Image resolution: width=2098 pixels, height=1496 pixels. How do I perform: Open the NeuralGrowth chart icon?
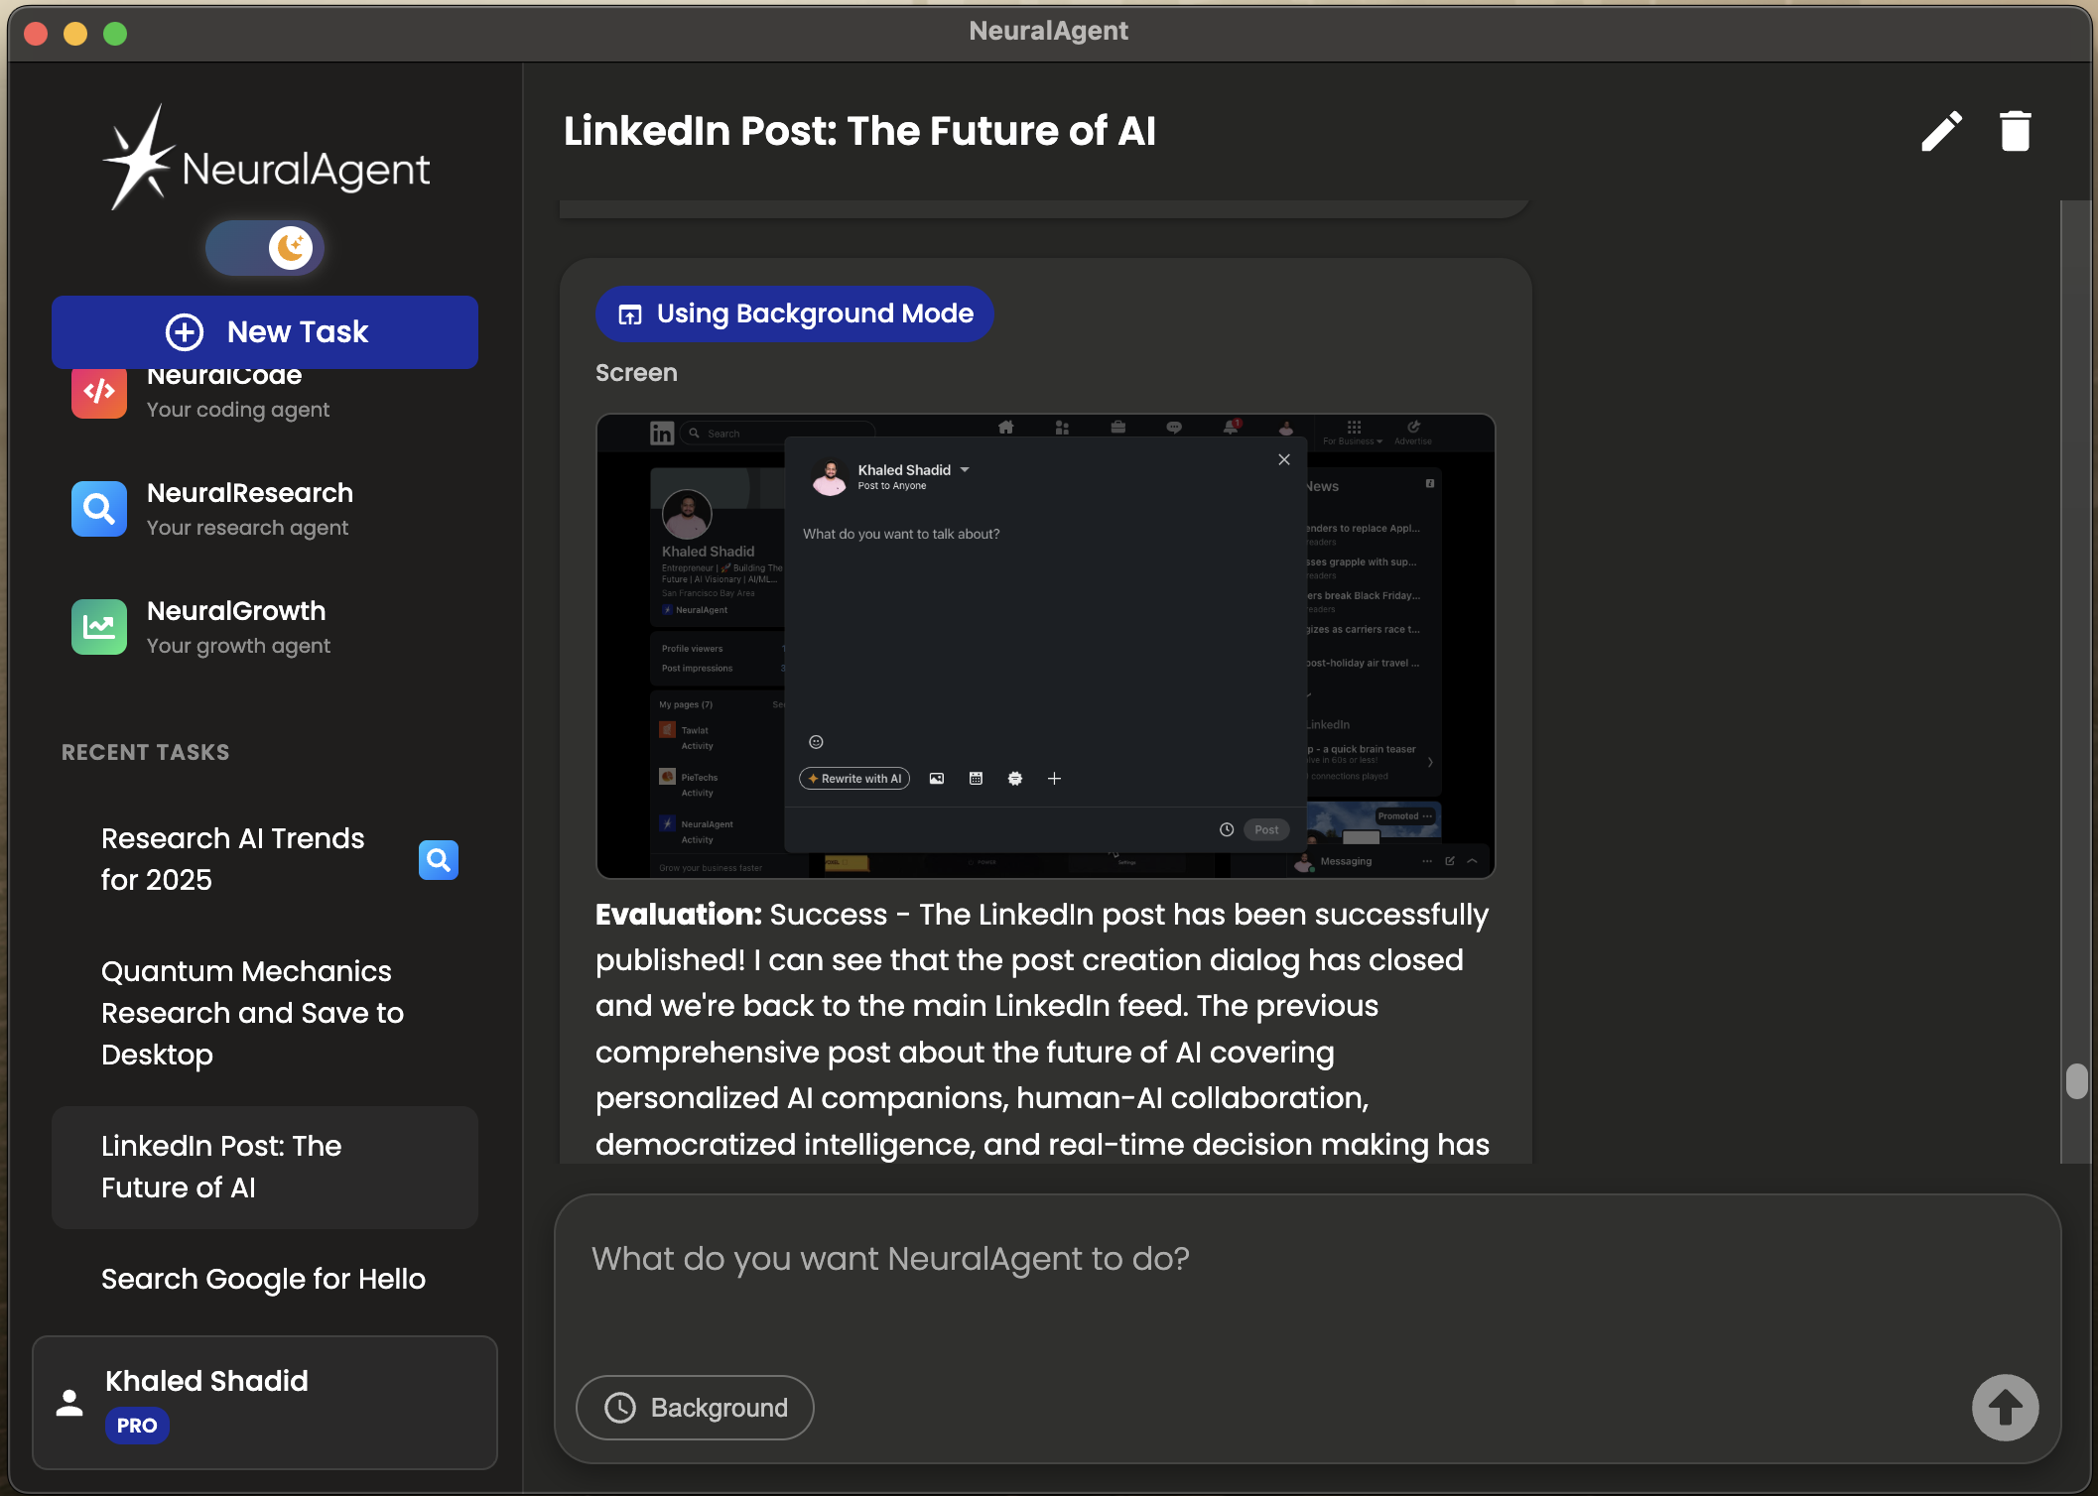tap(99, 627)
